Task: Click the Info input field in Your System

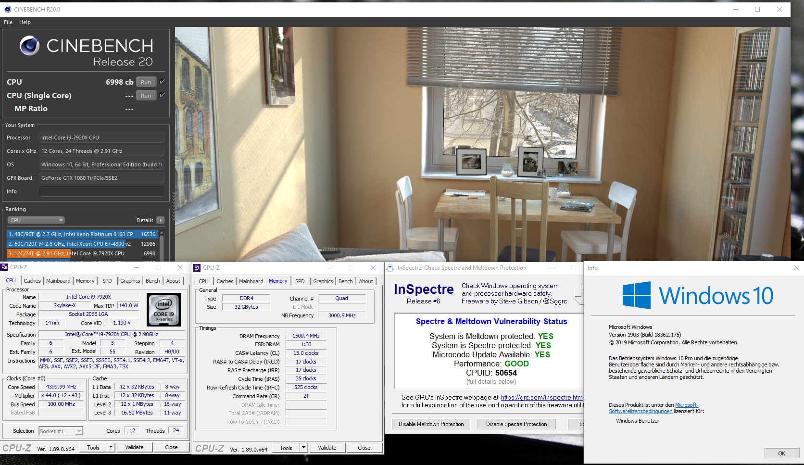Action: click(101, 191)
